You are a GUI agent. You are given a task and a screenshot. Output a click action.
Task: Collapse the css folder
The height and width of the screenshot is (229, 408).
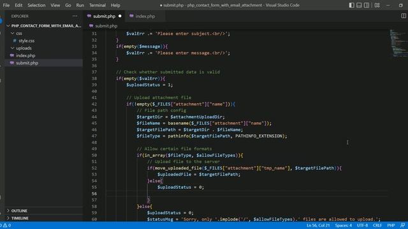(x=19, y=34)
